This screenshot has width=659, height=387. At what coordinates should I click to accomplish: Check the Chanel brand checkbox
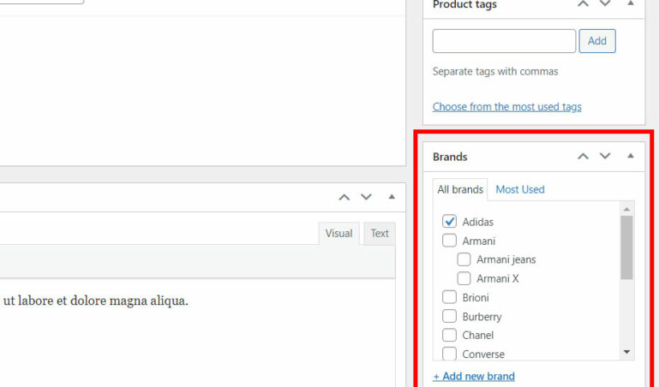pos(449,335)
